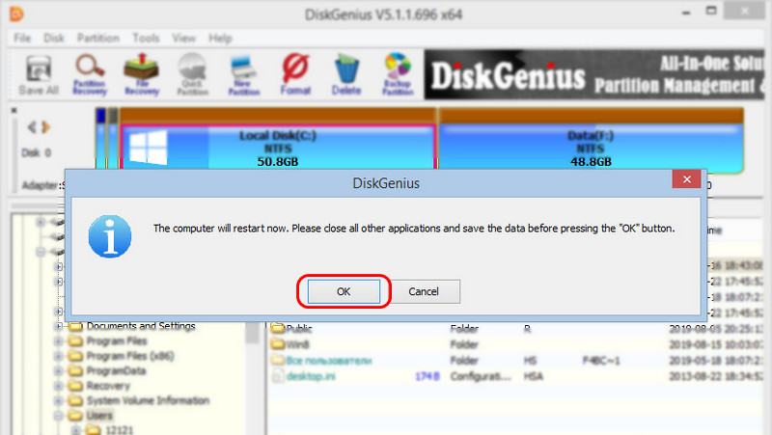Open the Help menu
The width and height of the screenshot is (772, 435).
pyautogui.click(x=220, y=38)
